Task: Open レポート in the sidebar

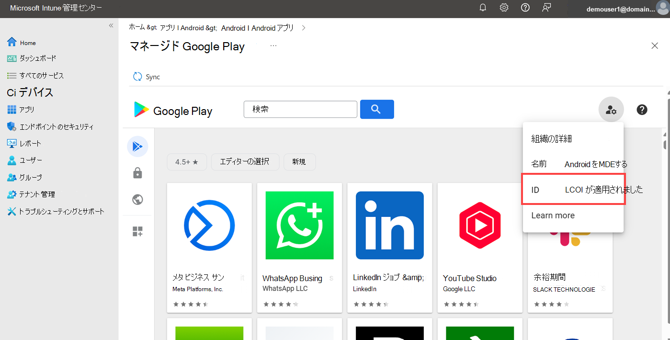Action: (x=31, y=144)
